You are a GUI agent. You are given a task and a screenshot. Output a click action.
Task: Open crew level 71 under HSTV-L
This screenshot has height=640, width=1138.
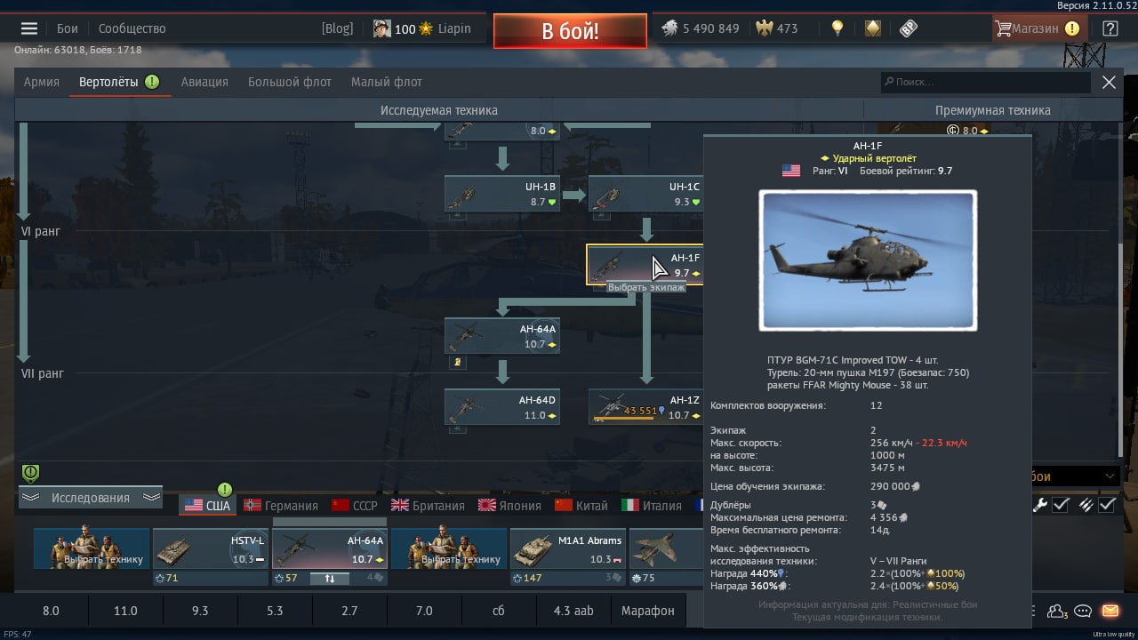click(x=166, y=578)
